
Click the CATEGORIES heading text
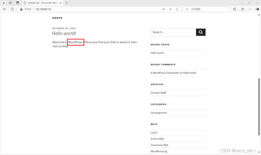tap(158, 105)
